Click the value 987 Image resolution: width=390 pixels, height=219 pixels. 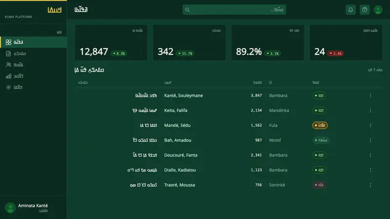point(258,140)
